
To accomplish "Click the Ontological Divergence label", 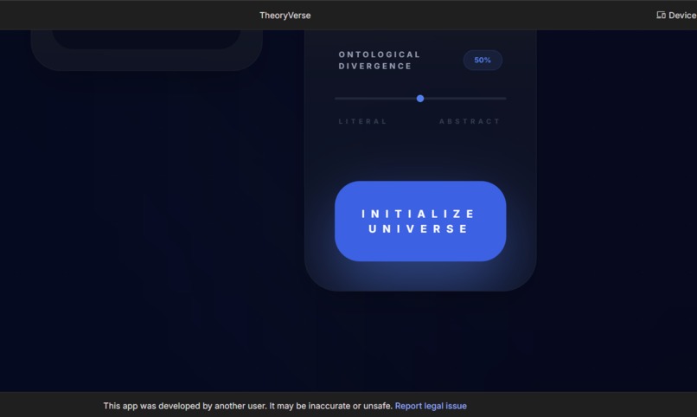I will pos(379,60).
